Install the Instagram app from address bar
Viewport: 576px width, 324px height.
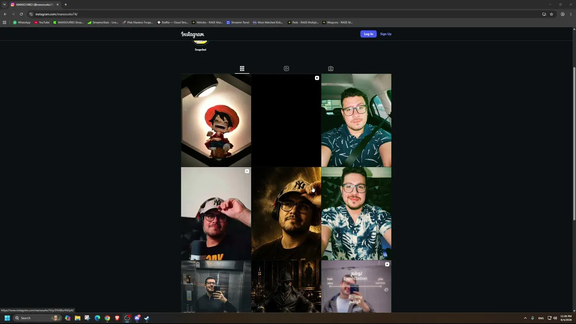[x=544, y=14]
